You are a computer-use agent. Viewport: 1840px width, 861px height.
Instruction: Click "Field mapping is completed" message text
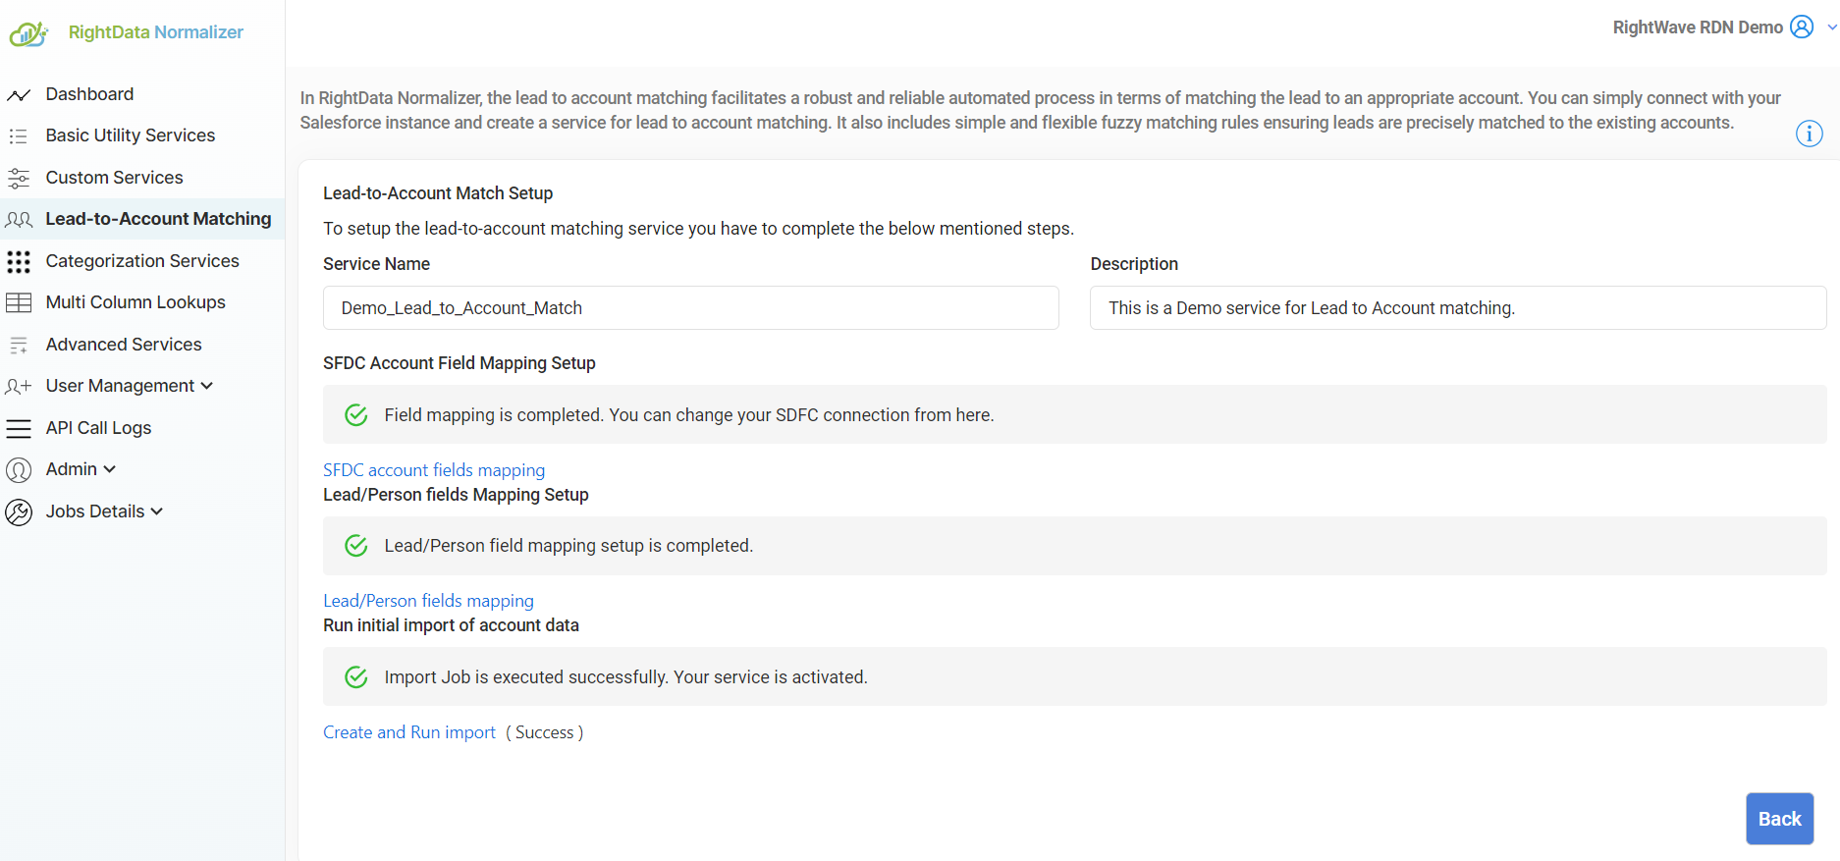tap(689, 415)
